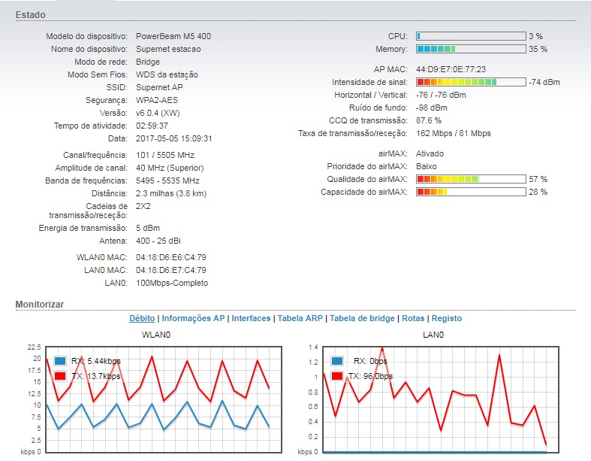Click the CPU usage bar

[470, 36]
